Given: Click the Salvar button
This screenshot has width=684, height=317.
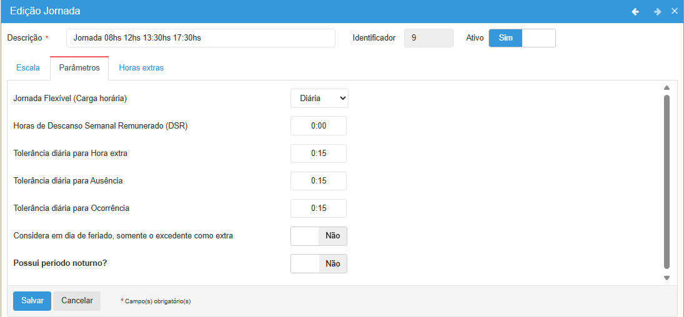Looking at the screenshot, I should [x=32, y=301].
